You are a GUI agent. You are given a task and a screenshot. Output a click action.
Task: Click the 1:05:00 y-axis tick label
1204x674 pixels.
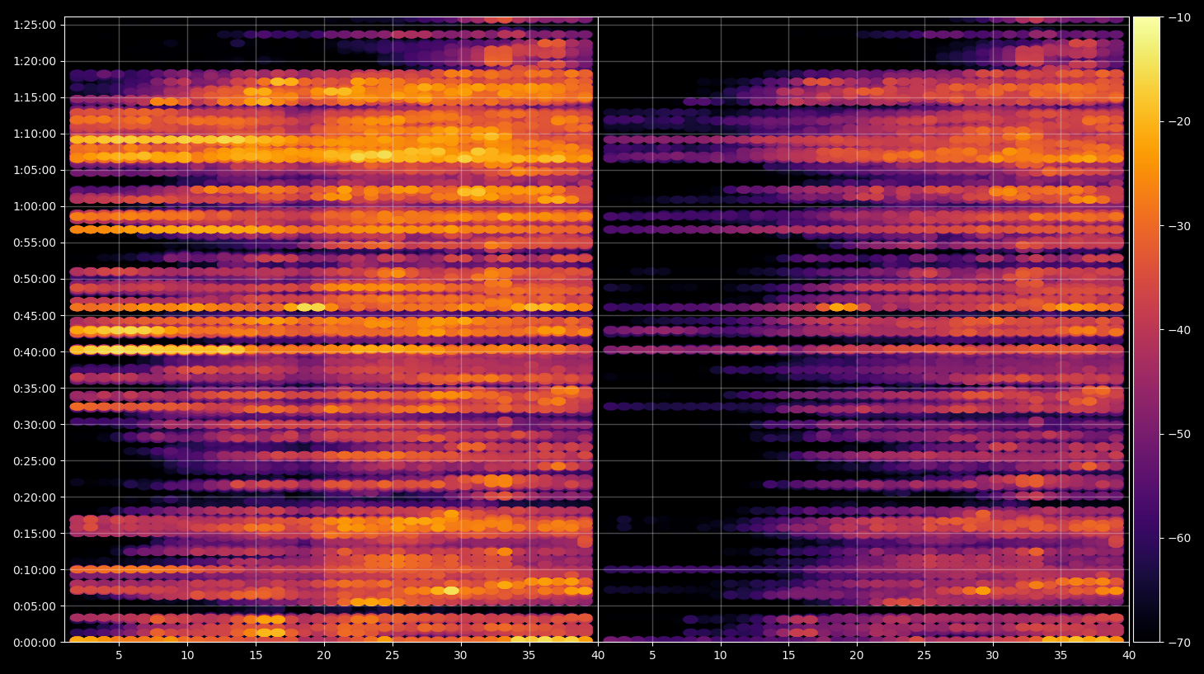pyautogui.click(x=35, y=170)
